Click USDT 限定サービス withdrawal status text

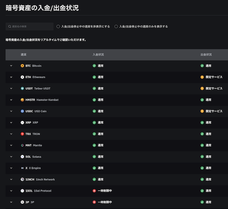(x=214, y=88)
